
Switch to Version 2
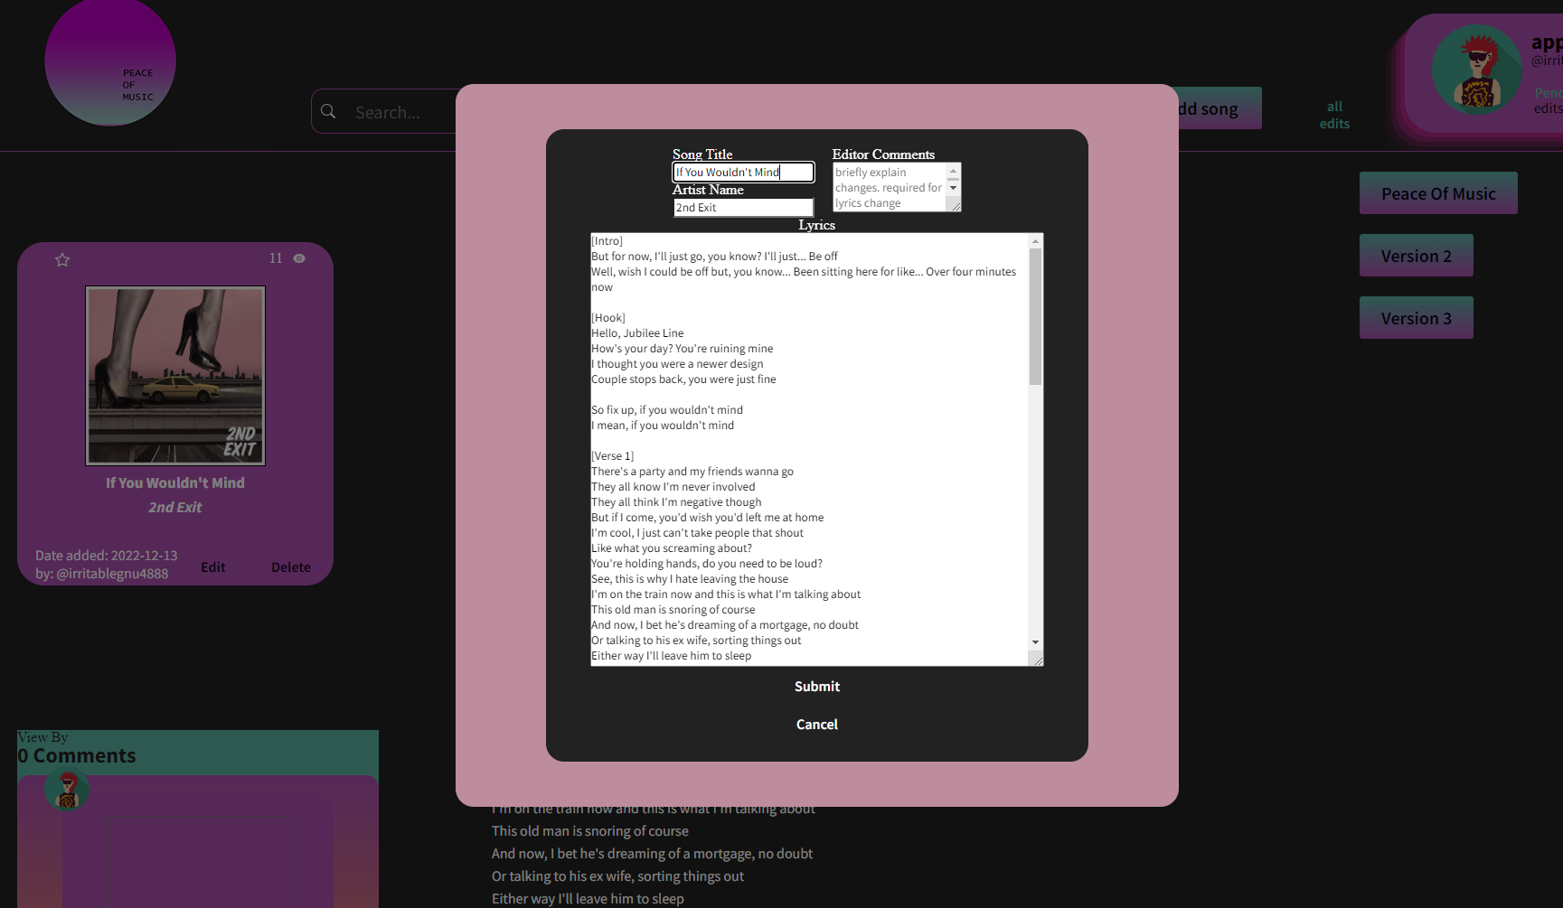(1416, 255)
